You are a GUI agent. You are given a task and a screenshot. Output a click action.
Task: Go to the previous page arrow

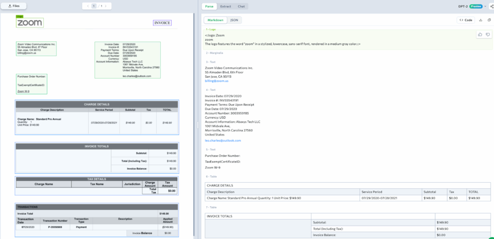tap(87, 6)
